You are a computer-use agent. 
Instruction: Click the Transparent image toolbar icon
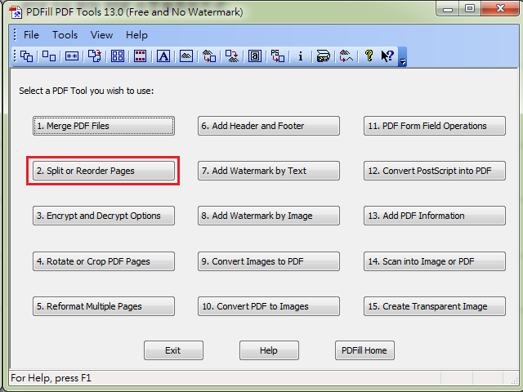346,56
